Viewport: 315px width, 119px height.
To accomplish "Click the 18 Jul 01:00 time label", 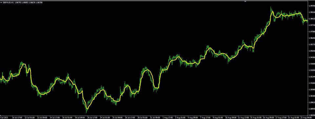I will pyautogui.click(x=67, y=118).
